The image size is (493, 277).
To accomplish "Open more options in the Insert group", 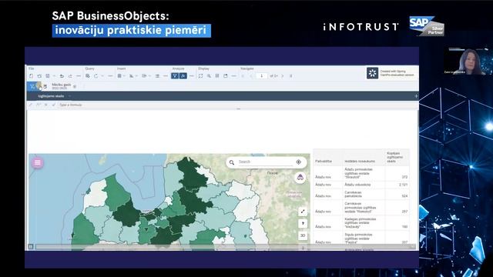I will click(166, 76).
